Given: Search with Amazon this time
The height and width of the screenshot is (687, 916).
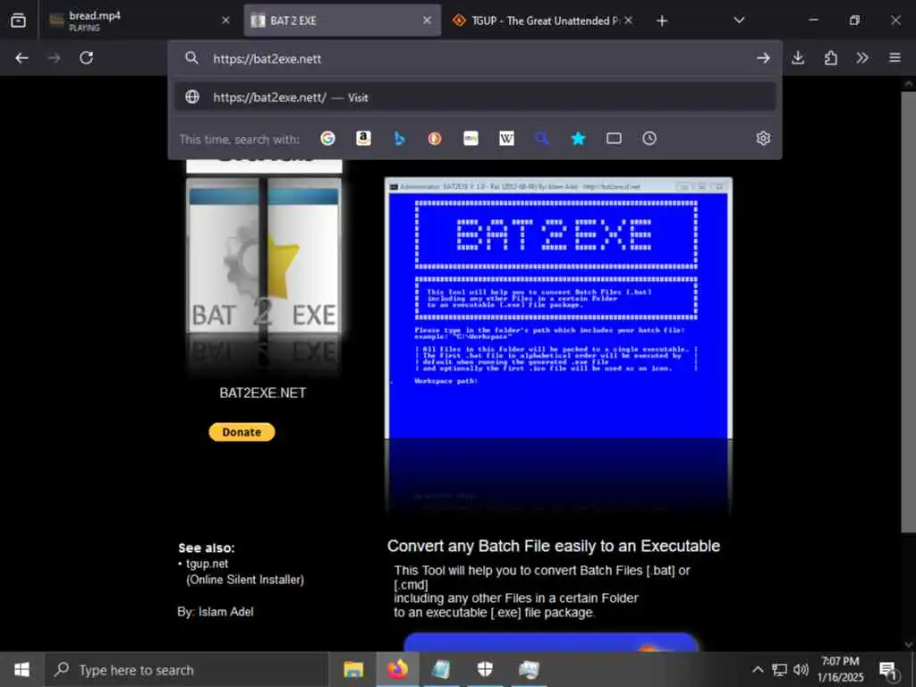Looking at the screenshot, I should (363, 139).
